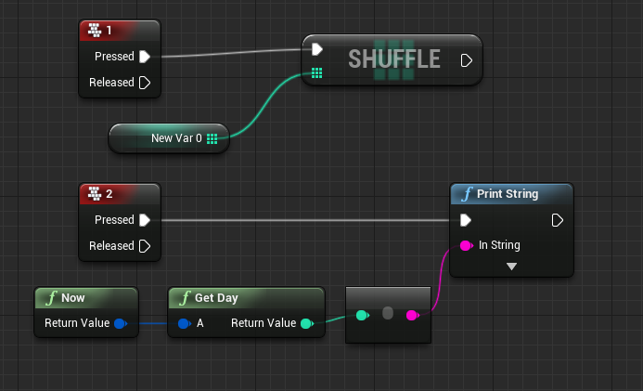Click the Shuffle node's input exec pin
643x391 pixels.
(x=317, y=49)
